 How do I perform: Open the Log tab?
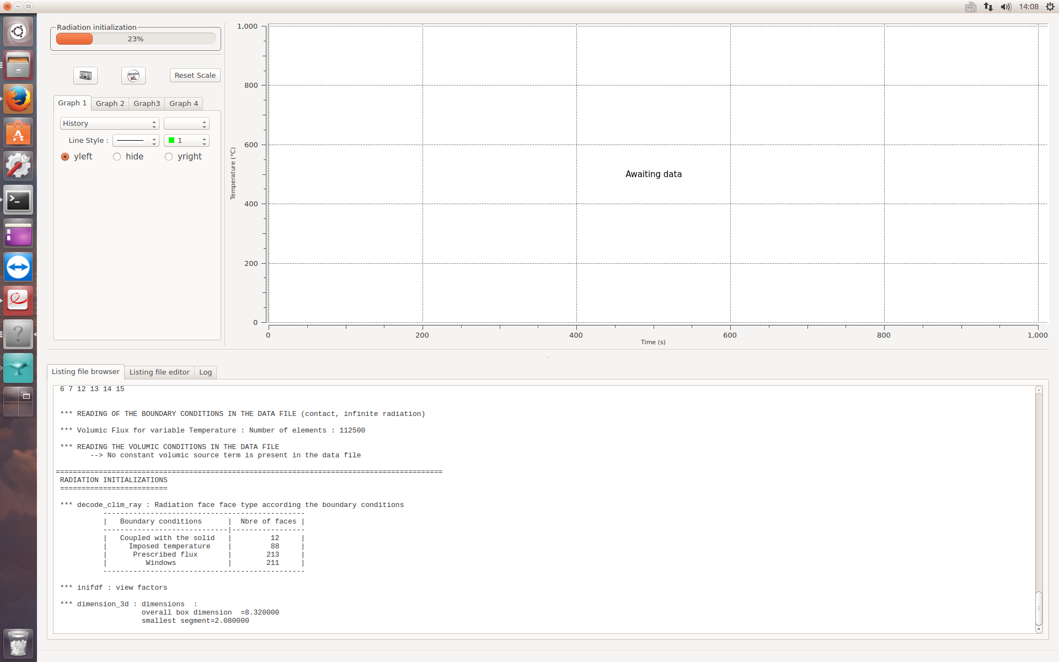click(205, 372)
